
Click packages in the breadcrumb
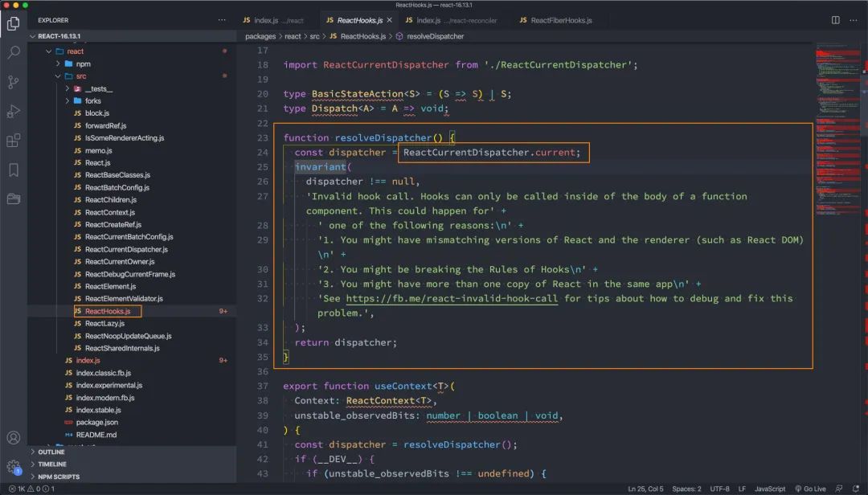pos(260,36)
